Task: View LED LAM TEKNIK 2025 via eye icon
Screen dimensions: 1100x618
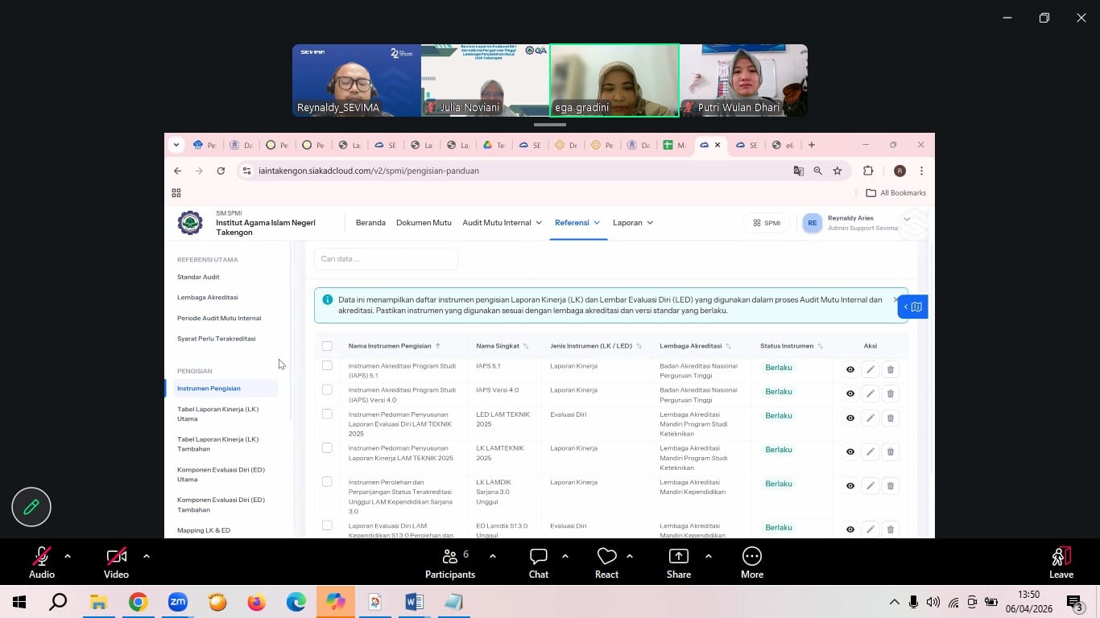Action: [850, 418]
